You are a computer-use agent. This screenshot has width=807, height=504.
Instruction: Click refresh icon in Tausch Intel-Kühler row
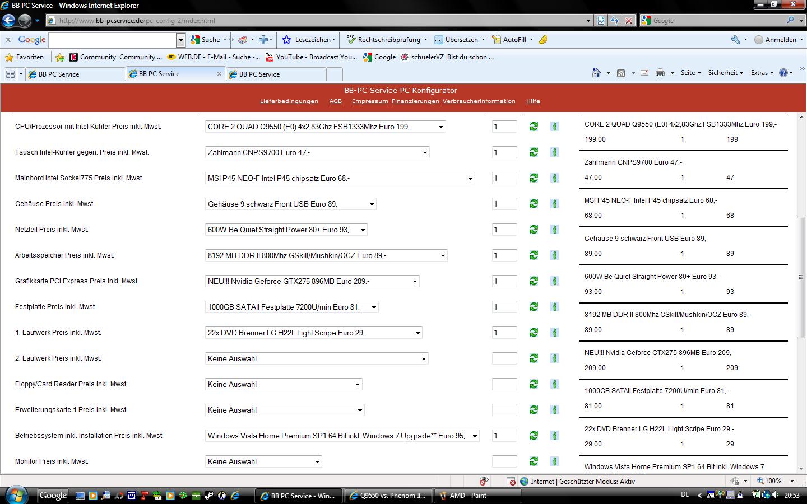(x=534, y=152)
